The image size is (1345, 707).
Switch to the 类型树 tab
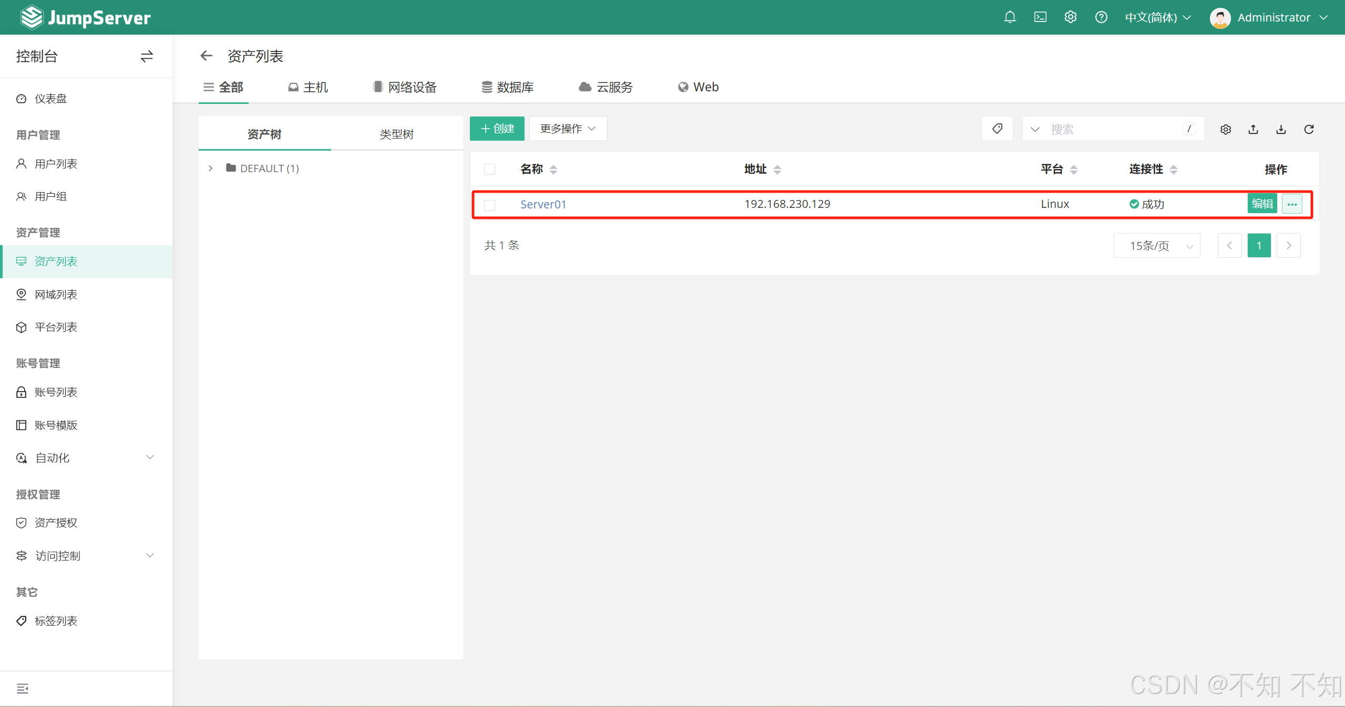[396, 134]
